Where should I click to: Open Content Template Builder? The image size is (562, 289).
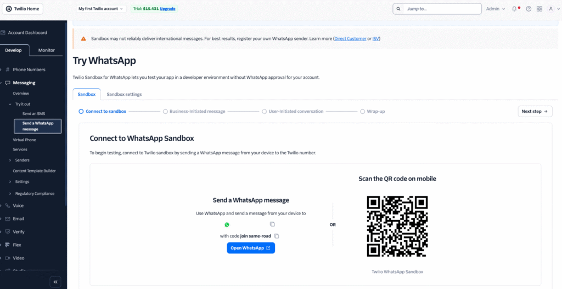click(35, 171)
